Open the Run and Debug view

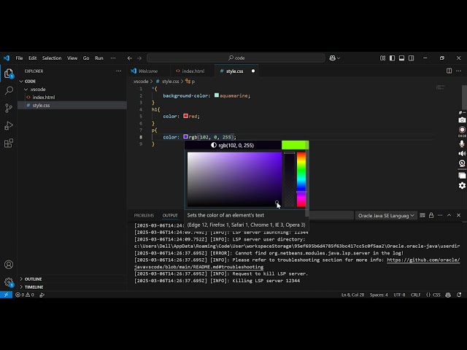click(x=9, y=125)
